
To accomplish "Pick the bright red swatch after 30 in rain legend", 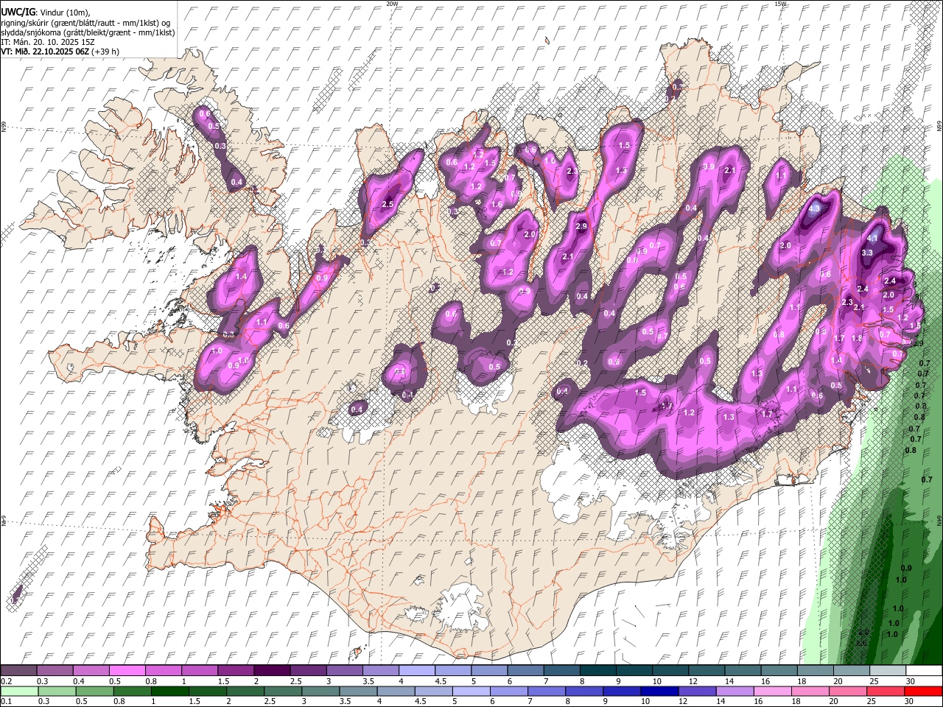I will 924,691.
